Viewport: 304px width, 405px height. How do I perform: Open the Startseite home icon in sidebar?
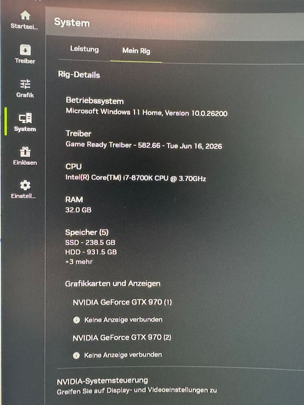(x=25, y=16)
